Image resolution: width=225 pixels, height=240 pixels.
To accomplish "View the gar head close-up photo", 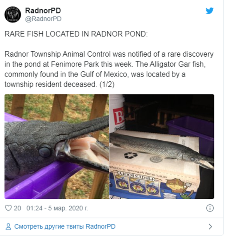I will (x=57, y=147).
